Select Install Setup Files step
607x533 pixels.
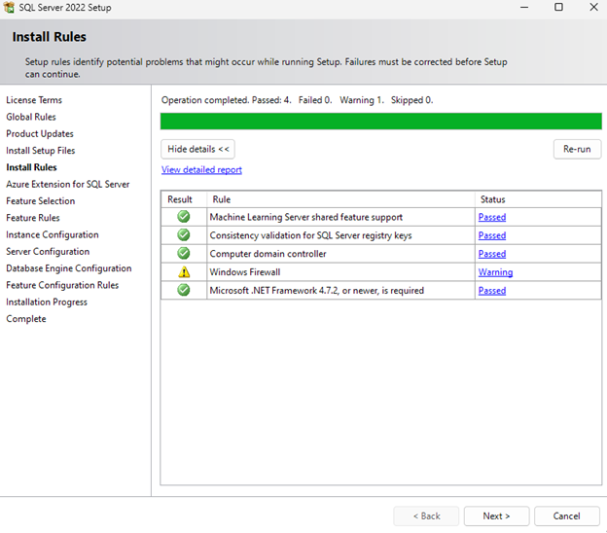pyautogui.click(x=41, y=151)
